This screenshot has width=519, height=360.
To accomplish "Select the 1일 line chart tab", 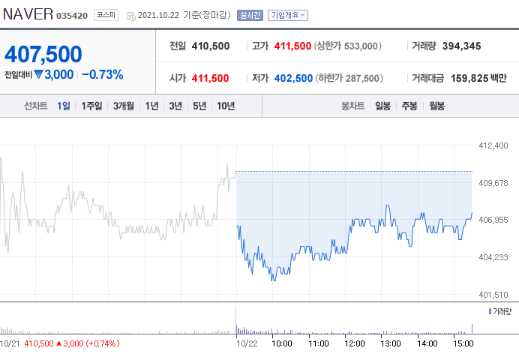I will pos(64,106).
